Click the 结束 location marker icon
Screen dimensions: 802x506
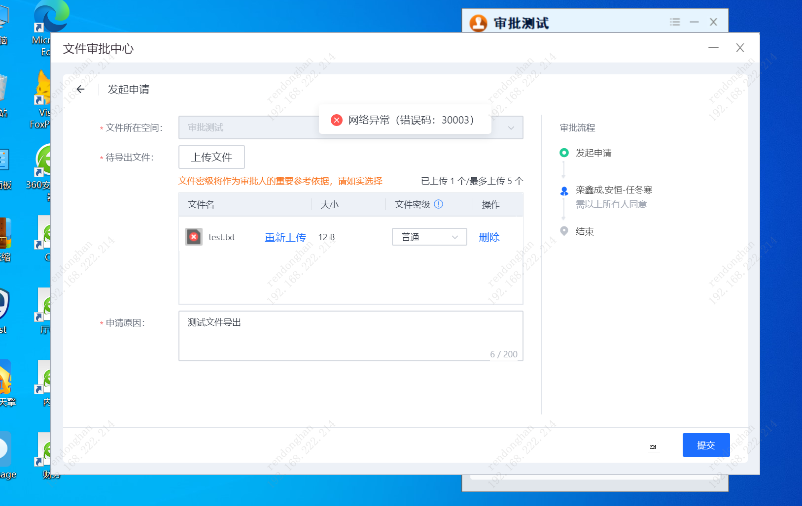(564, 231)
